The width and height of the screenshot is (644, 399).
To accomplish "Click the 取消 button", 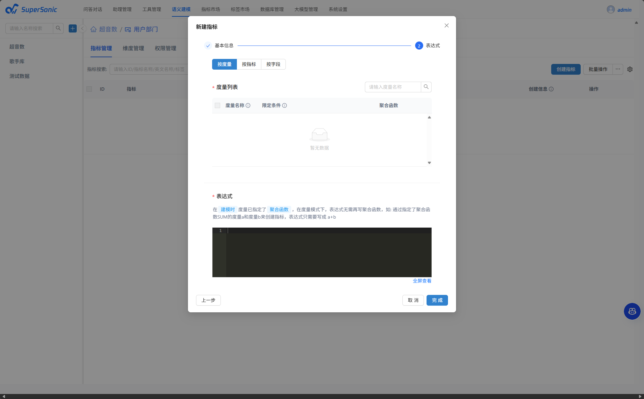I will [x=413, y=300].
